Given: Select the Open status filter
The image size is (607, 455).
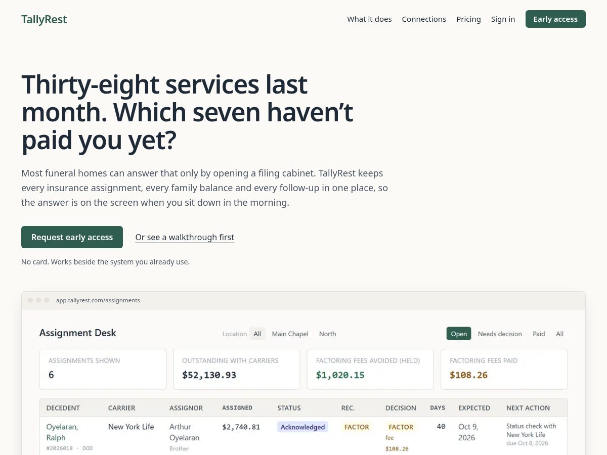Looking at the screenshot, I should (x=459, y=334).
